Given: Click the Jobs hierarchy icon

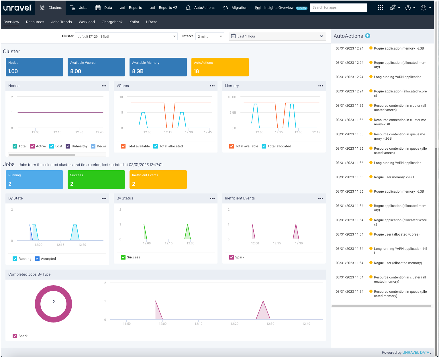Looking at the screenshot, I should coord(73,8).
